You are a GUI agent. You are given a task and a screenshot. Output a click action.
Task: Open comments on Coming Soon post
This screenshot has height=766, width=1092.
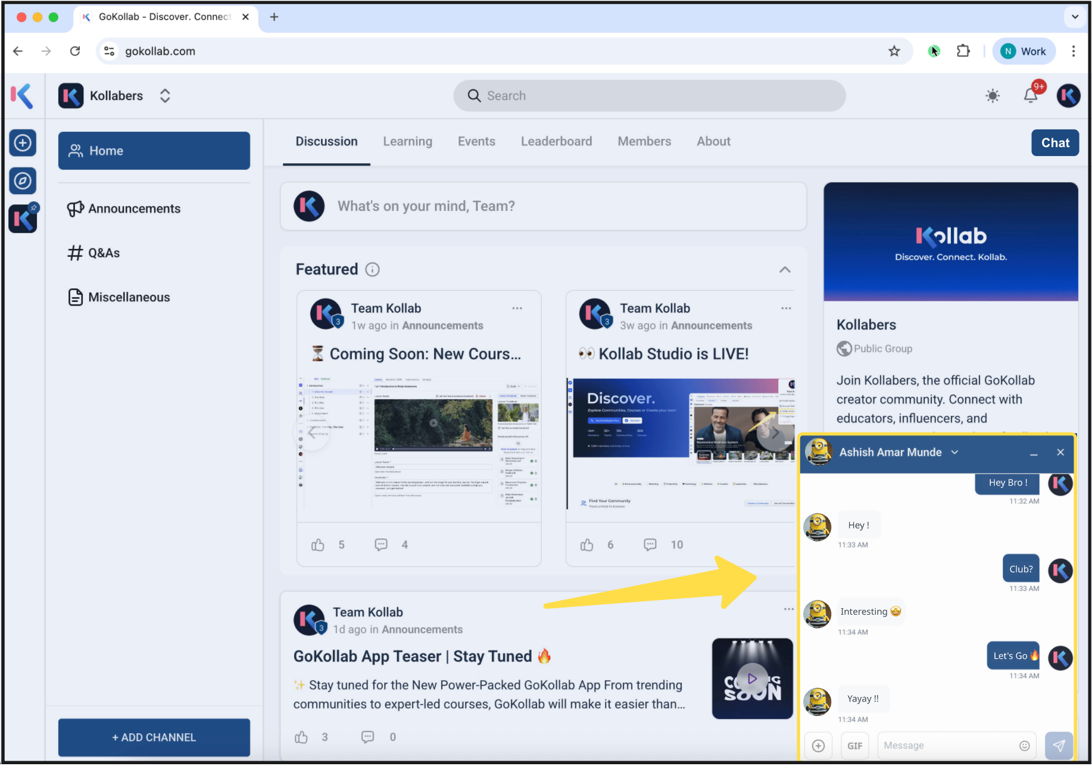coord(381,544)
